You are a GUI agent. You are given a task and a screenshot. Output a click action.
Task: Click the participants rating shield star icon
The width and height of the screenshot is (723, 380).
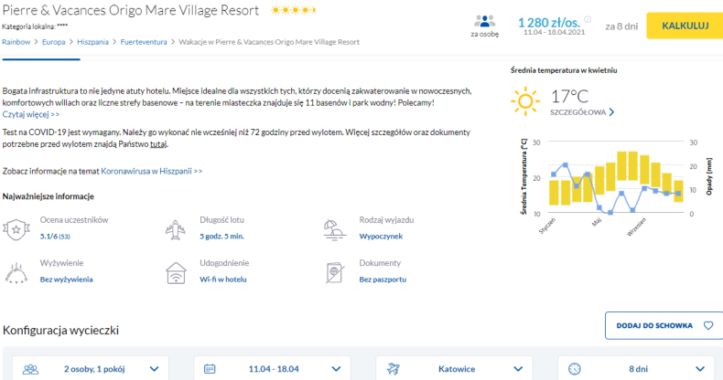pyautogui.click(x=16, y=229)
